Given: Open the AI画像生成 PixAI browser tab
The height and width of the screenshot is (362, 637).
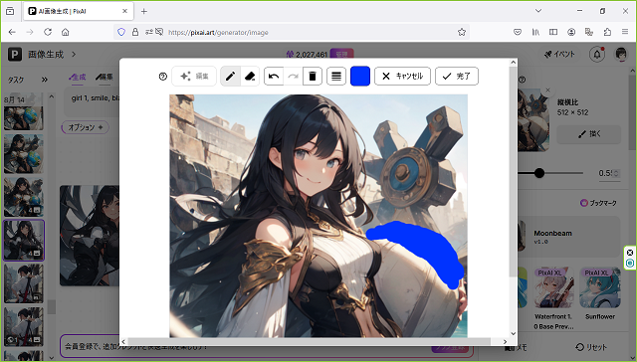Looking at the screenshot, I should [x=78, y=11].
